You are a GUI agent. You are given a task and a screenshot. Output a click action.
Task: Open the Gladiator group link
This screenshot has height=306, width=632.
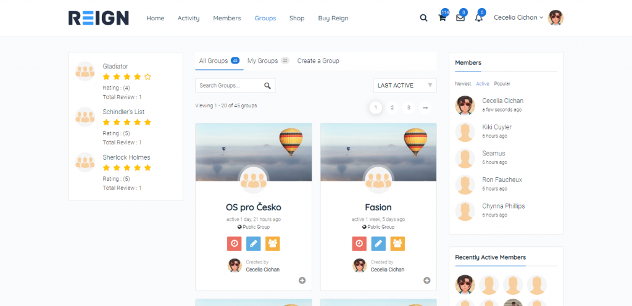115,67
